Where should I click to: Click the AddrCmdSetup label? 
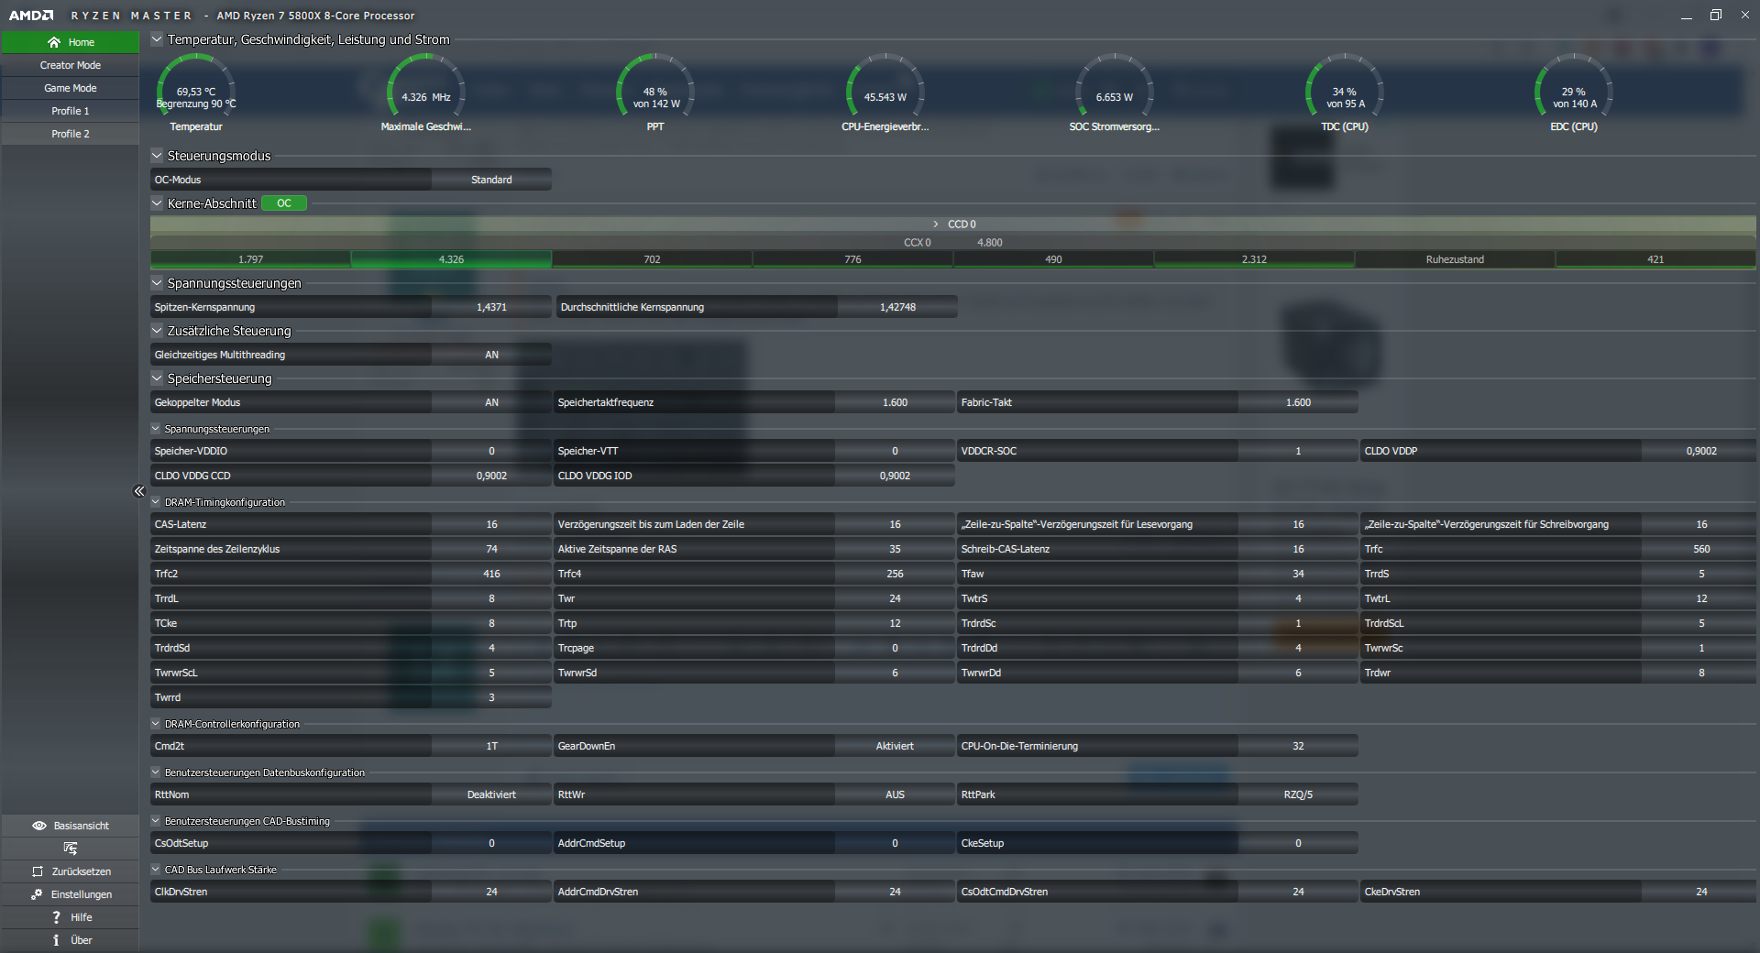pos(591,843)
